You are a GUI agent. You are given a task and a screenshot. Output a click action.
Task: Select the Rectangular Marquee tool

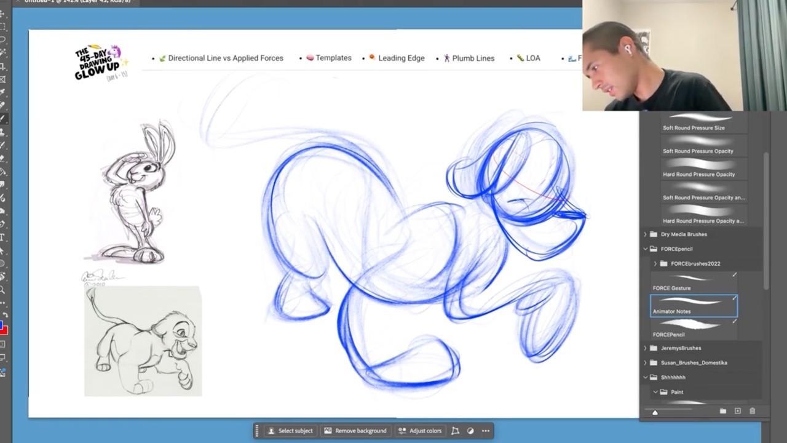[2, 26]
